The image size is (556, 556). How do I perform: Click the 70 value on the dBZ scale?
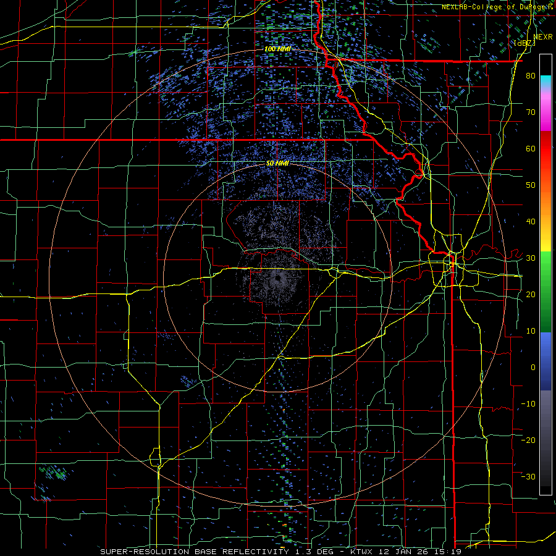point(531,112)
